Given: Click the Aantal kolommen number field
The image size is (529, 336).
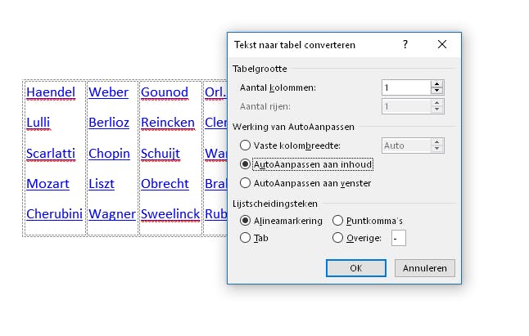Looking at the screenshot, I should 405,87.
